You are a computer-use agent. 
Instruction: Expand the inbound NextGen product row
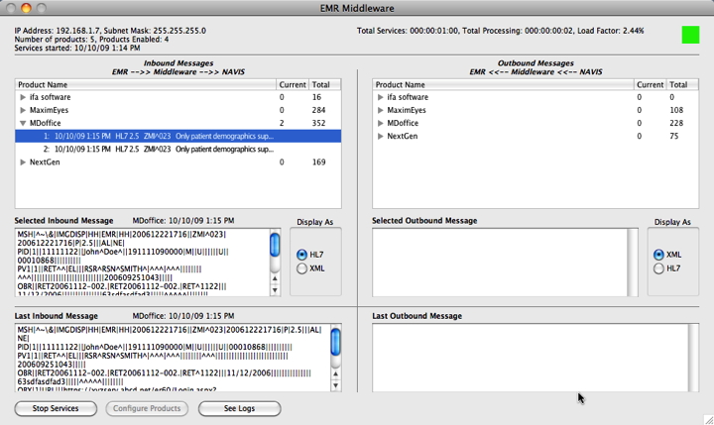23,161
